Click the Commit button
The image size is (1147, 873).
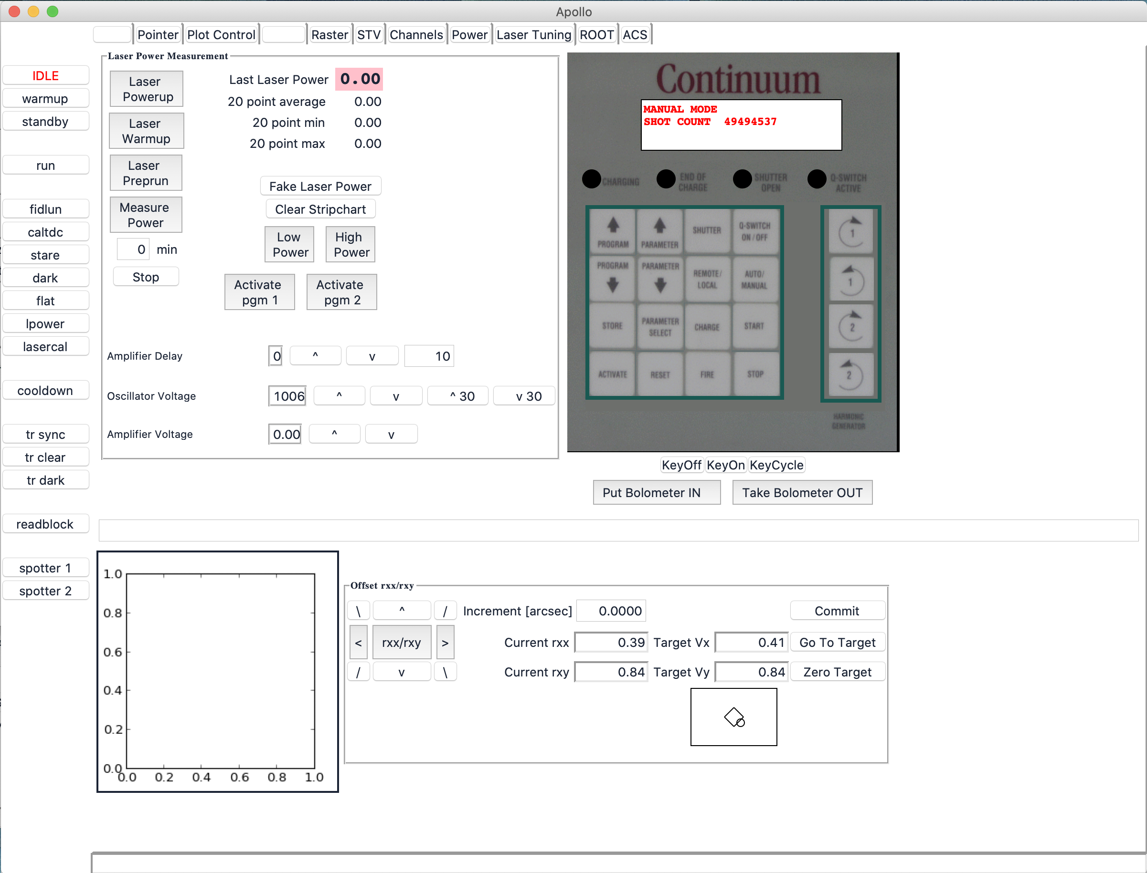838,611
